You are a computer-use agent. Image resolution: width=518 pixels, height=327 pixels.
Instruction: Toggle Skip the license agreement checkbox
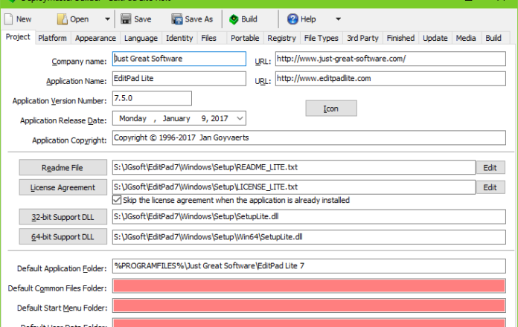click(117, 201)
